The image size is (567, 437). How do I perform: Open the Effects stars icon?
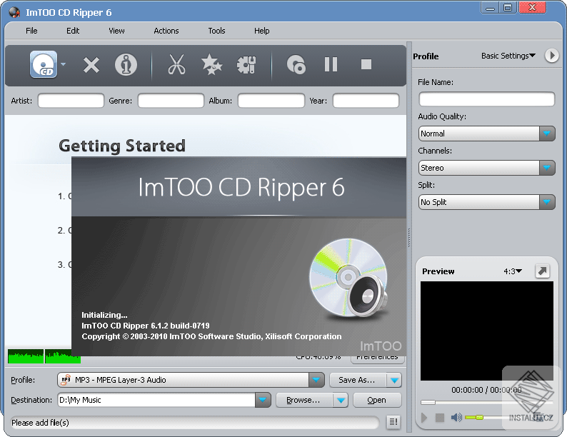(211, 65)
